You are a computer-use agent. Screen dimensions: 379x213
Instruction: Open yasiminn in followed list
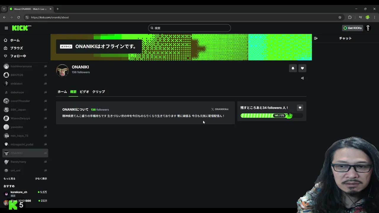25,127
